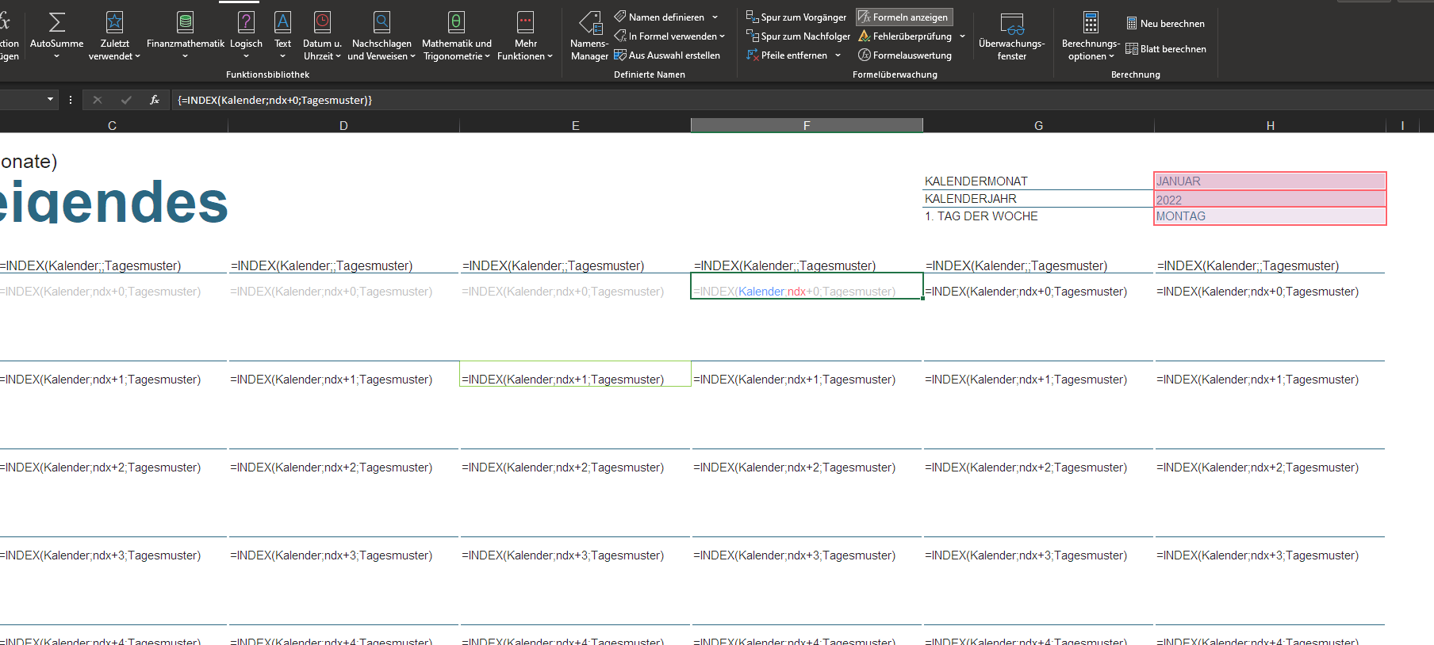Viewport: 1434px width, 645px height.
Task: Click Aus Auswahl erstellen
Action: coord(667,55)
